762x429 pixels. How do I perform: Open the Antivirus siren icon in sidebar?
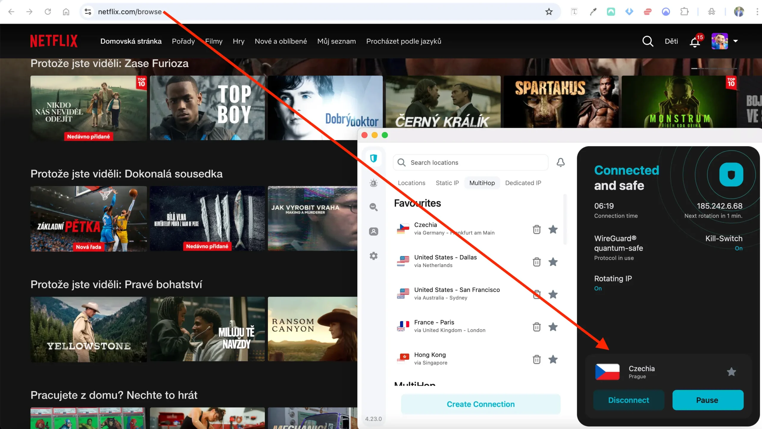pyautogui.click(x=374, y=183)
